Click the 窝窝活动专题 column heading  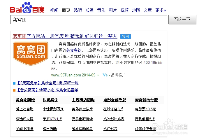pyautogui.click(x=146, y=100)
